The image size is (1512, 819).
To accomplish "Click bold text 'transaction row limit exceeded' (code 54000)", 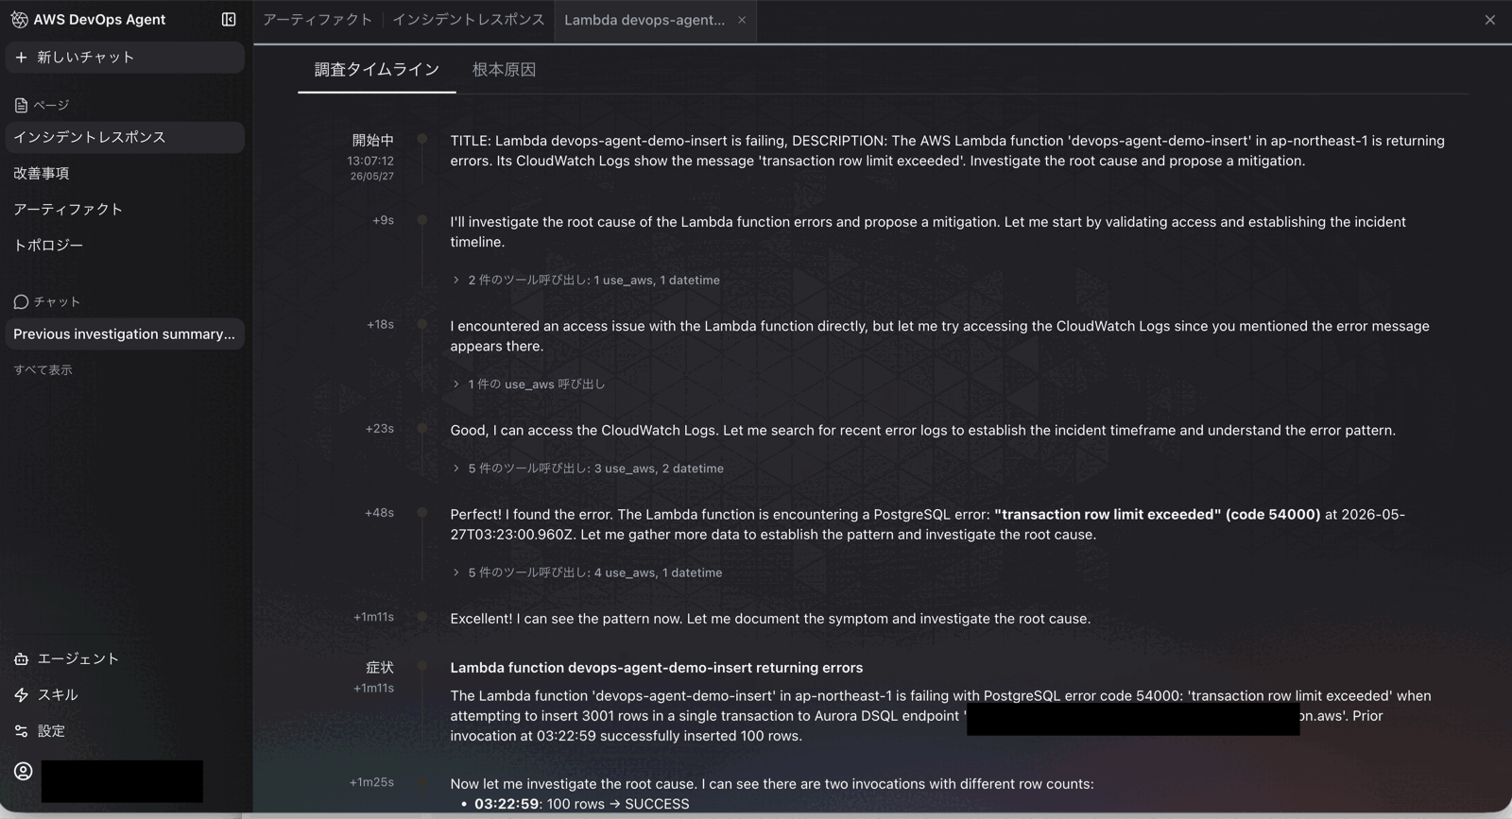I will [1158, 515].
